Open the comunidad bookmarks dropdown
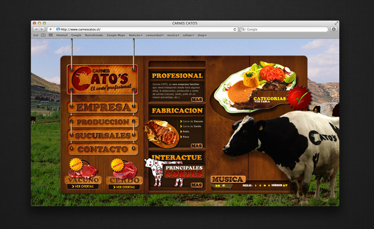The image size is (374, 229). click(154, 35)
